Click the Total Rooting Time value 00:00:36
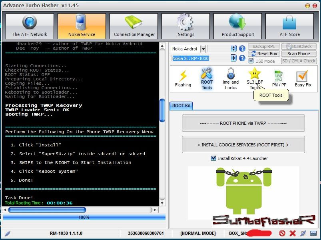The height and width of the screenshot is (240, 321). [x=60, y=203]
